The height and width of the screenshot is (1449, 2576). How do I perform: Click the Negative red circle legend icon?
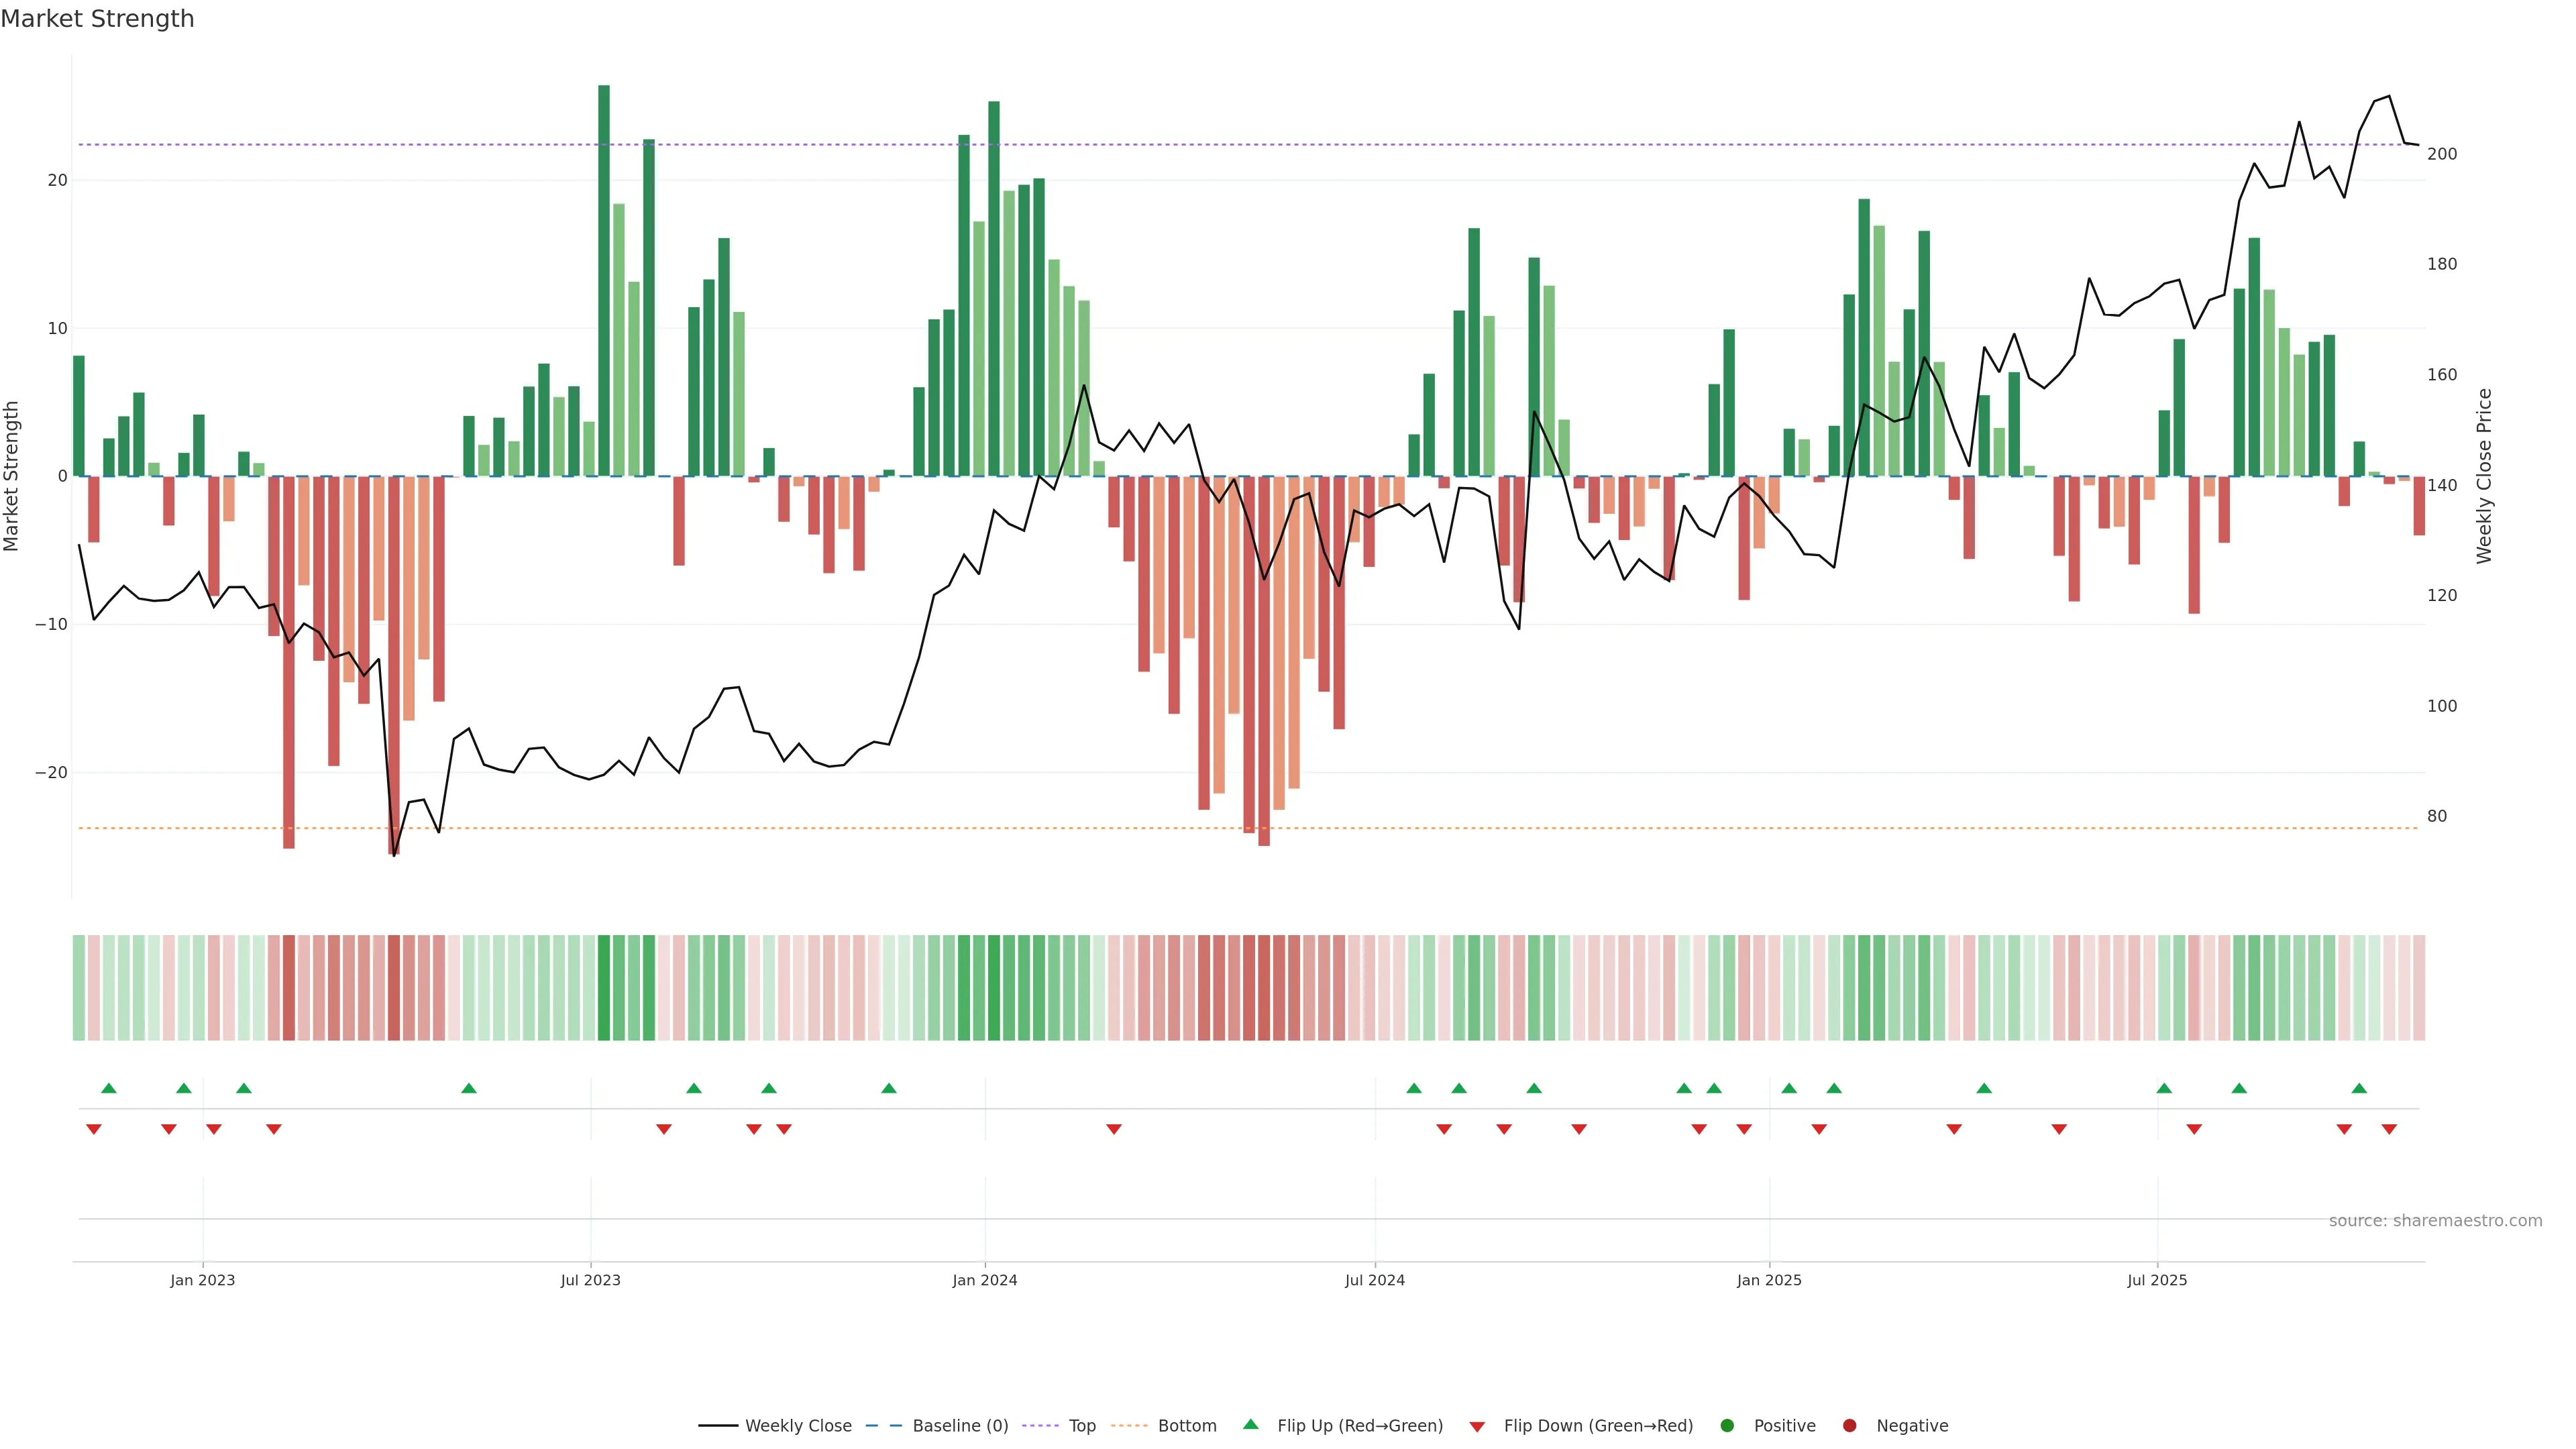[x=1849, y=1426]
